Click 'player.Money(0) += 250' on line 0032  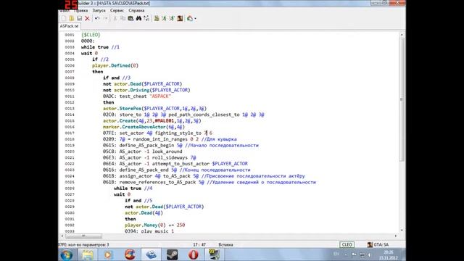[154, 225]
